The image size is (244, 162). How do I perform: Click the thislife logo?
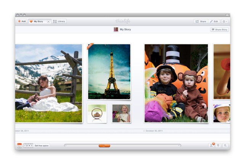123,21
